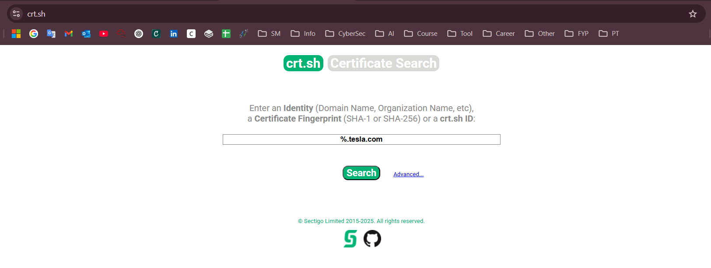Open the Outlook bookmark
Screen dimensions: 711x268
[86, 34]
